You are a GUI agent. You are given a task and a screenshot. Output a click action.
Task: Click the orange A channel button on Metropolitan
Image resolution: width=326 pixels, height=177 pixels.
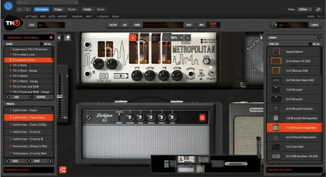coord(132,38)
